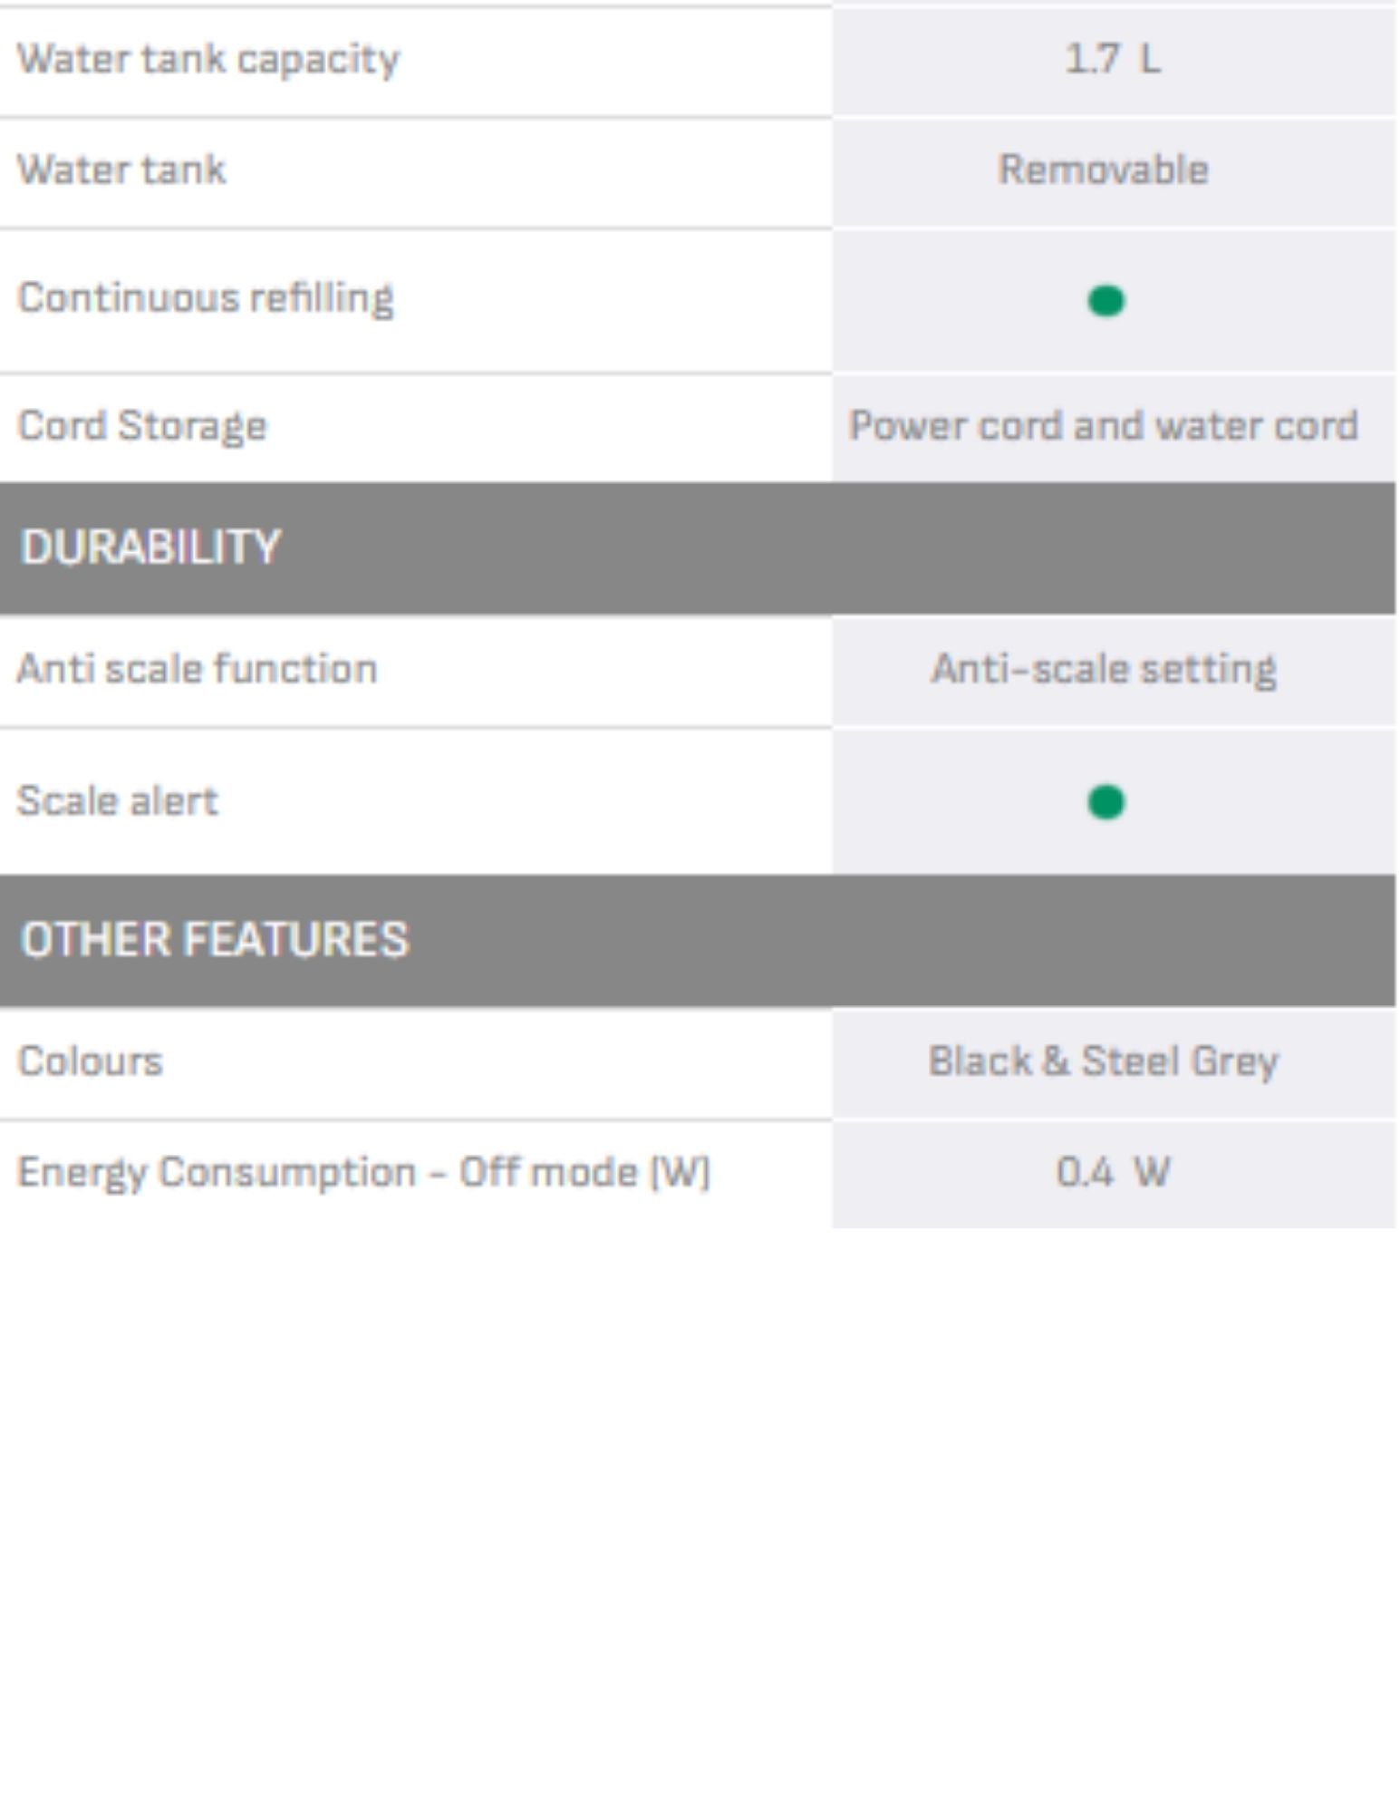Click the Black & Steel Grey value
The image size is (1400, 1812).
pyautogui.click(x=1103, y=1061)
